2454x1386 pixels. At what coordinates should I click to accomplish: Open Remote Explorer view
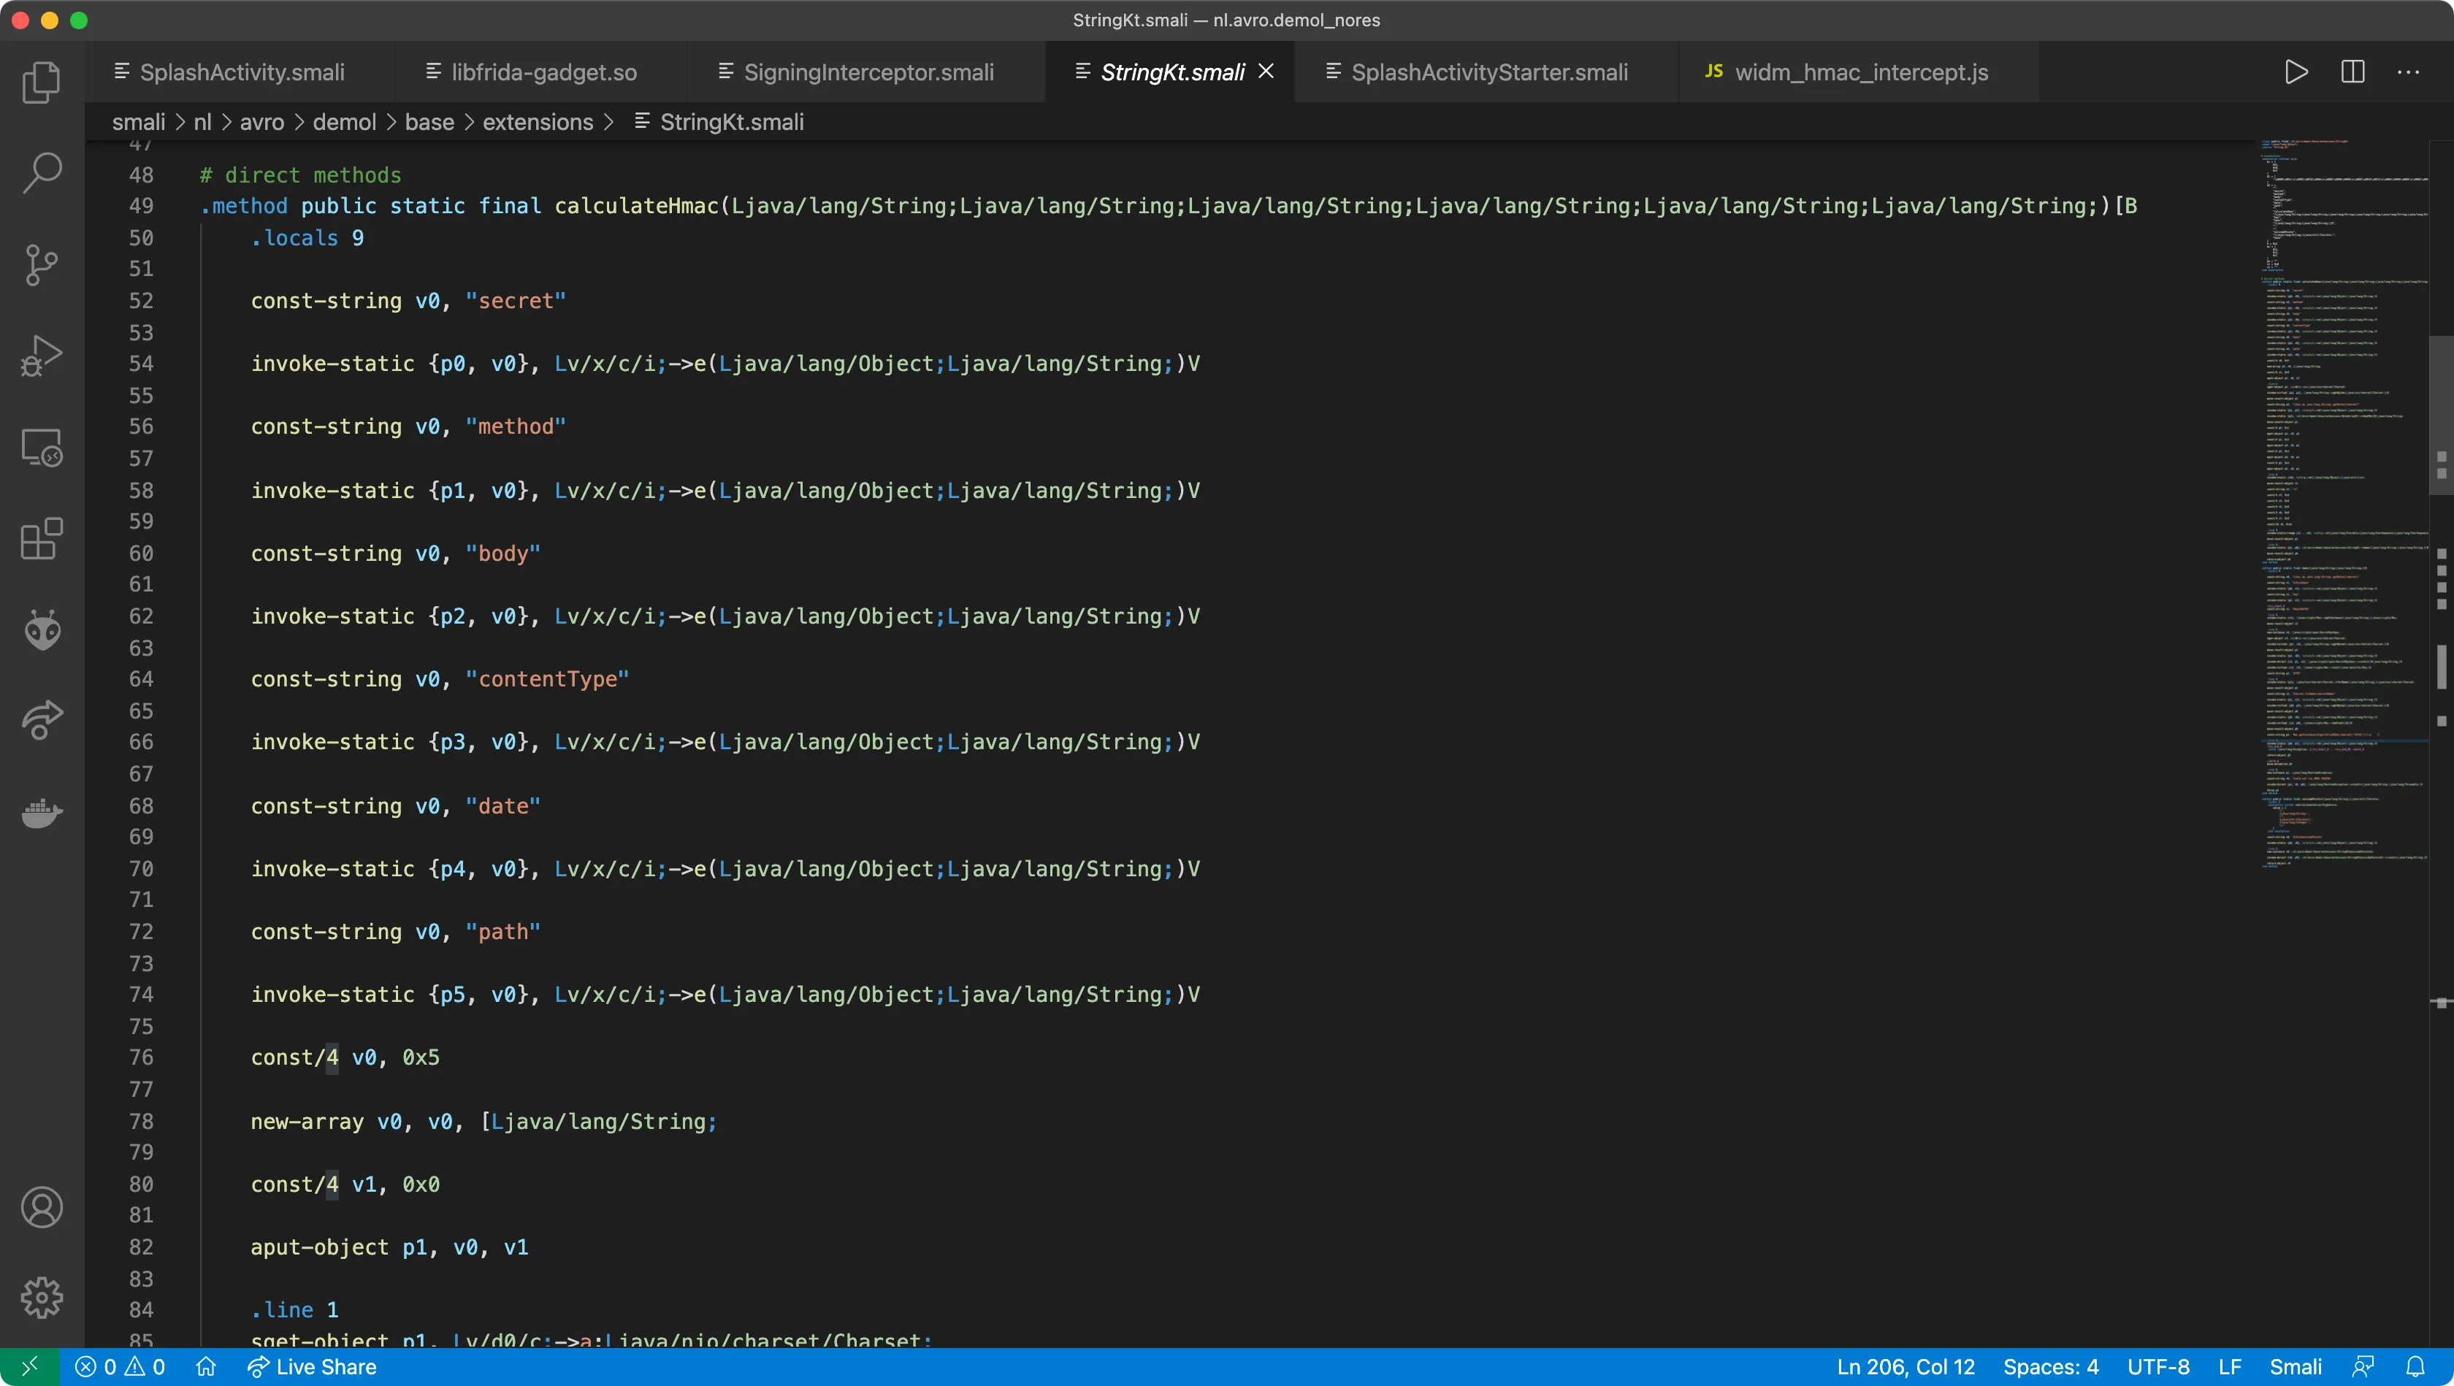(42, 448)
